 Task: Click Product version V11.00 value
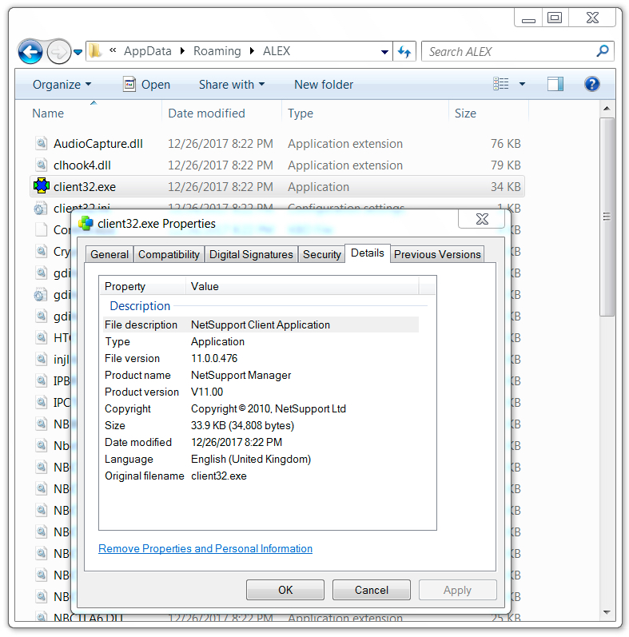coord(207,392)
